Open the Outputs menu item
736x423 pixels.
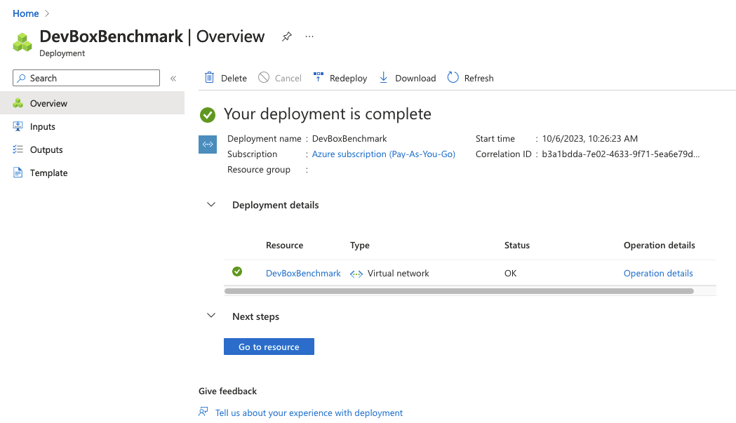46,150
